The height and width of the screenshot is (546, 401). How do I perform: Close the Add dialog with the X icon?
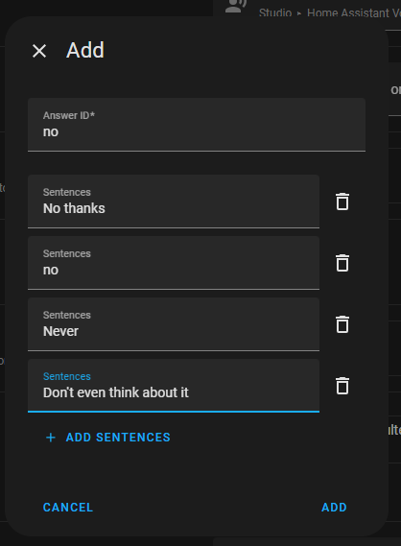(x=39, y=51)
